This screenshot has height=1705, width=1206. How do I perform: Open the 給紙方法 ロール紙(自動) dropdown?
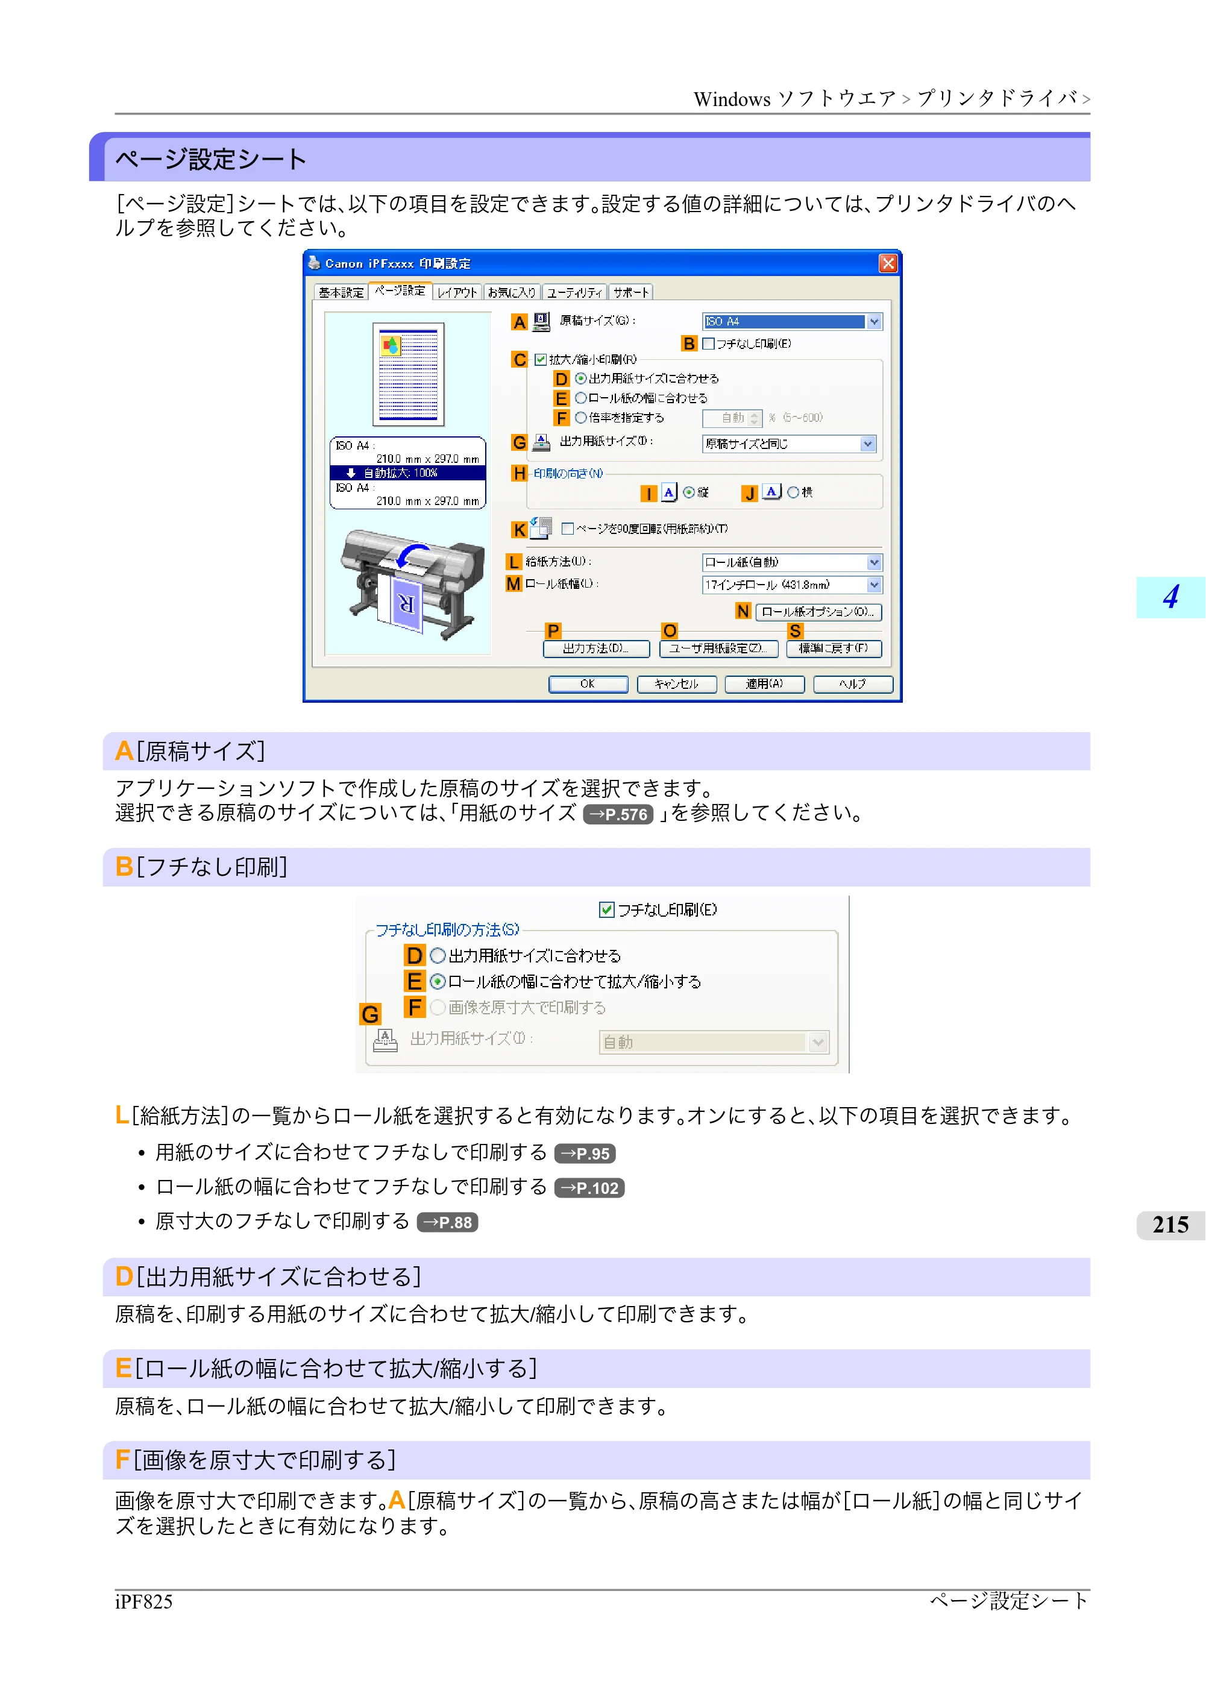(x=791, y=562)
